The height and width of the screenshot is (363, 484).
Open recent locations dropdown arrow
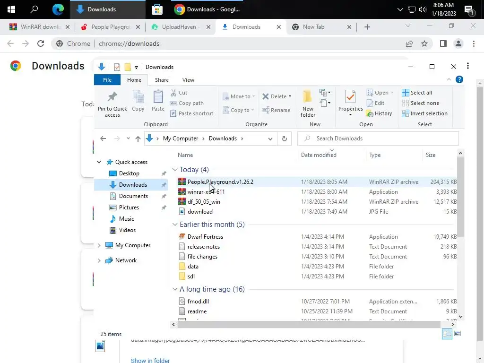128,138
